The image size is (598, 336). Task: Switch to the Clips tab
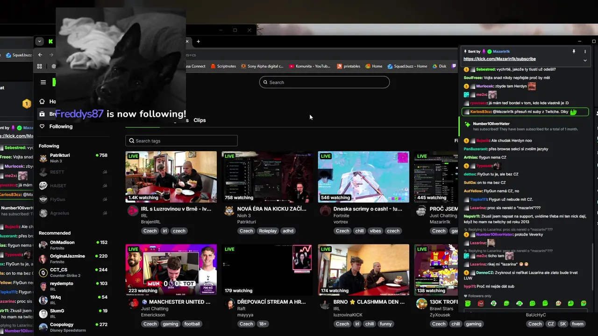pyautogui.click(x=199, y=120)
